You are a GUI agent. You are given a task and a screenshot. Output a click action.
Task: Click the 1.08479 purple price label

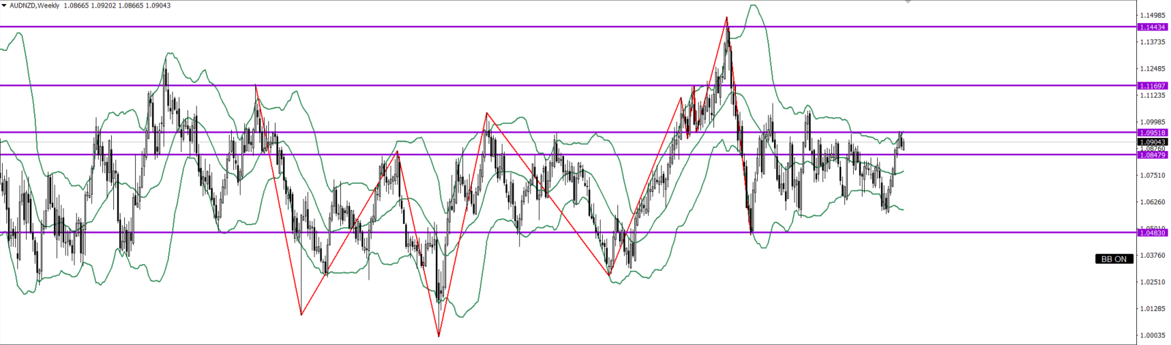pos(1153,155)
